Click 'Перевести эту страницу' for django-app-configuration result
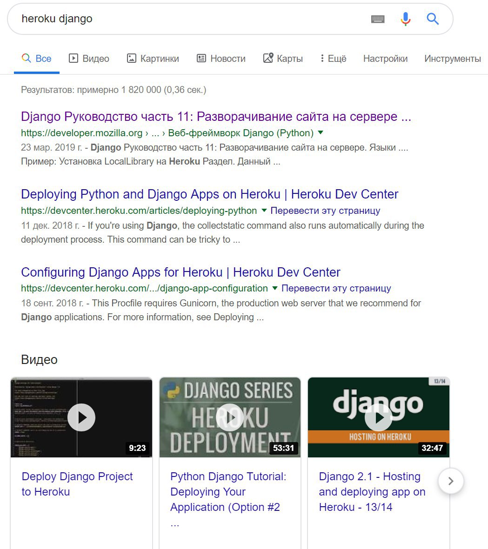The width and height of the screenshot is (488, 549). [336, 289]
